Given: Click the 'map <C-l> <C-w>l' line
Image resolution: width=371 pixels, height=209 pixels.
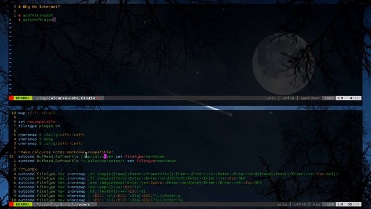Looking at the screenshot, I should pyautogui.click(x=37, y=113).
